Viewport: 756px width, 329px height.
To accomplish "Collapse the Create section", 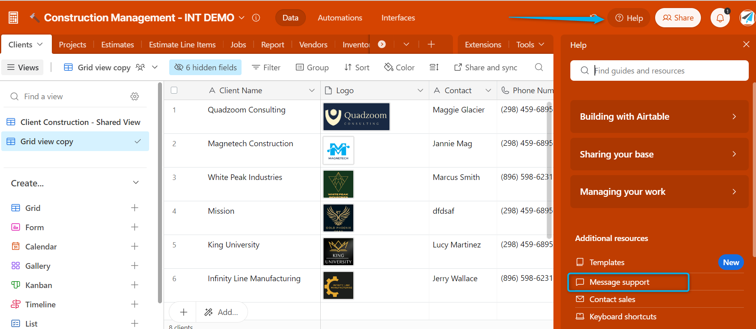I will click(136, 183).
